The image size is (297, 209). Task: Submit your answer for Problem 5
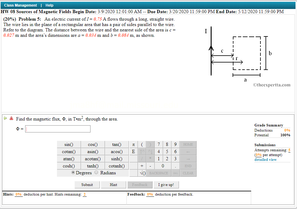tap(87, 184)
